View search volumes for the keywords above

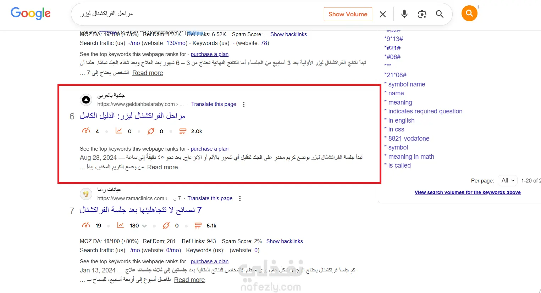click(x=468, y=192)
